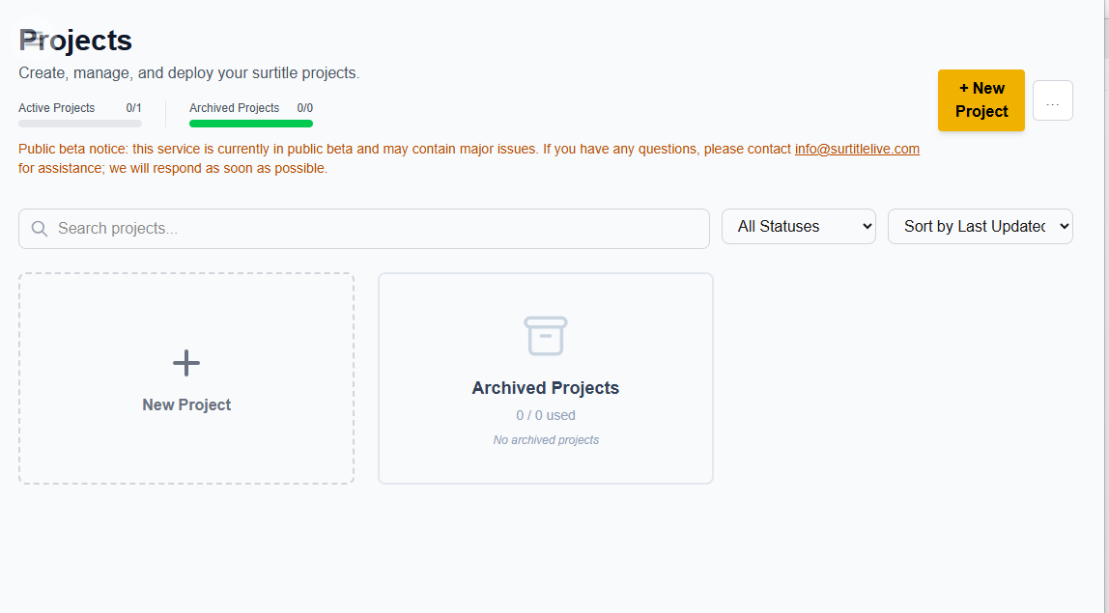Click the green Archived Projects progress bar
The width and height of the screenshot is (1109, 613).
tap(250, 124)
